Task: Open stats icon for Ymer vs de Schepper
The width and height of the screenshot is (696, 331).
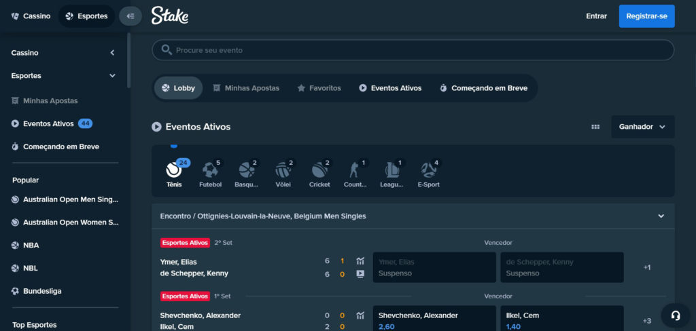Action: click(360, 261)
